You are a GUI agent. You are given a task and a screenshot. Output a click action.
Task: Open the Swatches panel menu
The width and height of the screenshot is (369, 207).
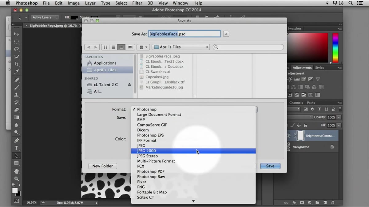coord(340,28)
